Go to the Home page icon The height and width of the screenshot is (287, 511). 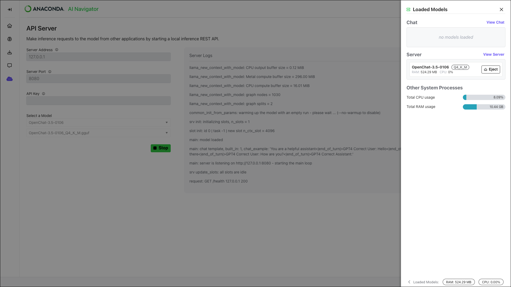tap(10, 26)
